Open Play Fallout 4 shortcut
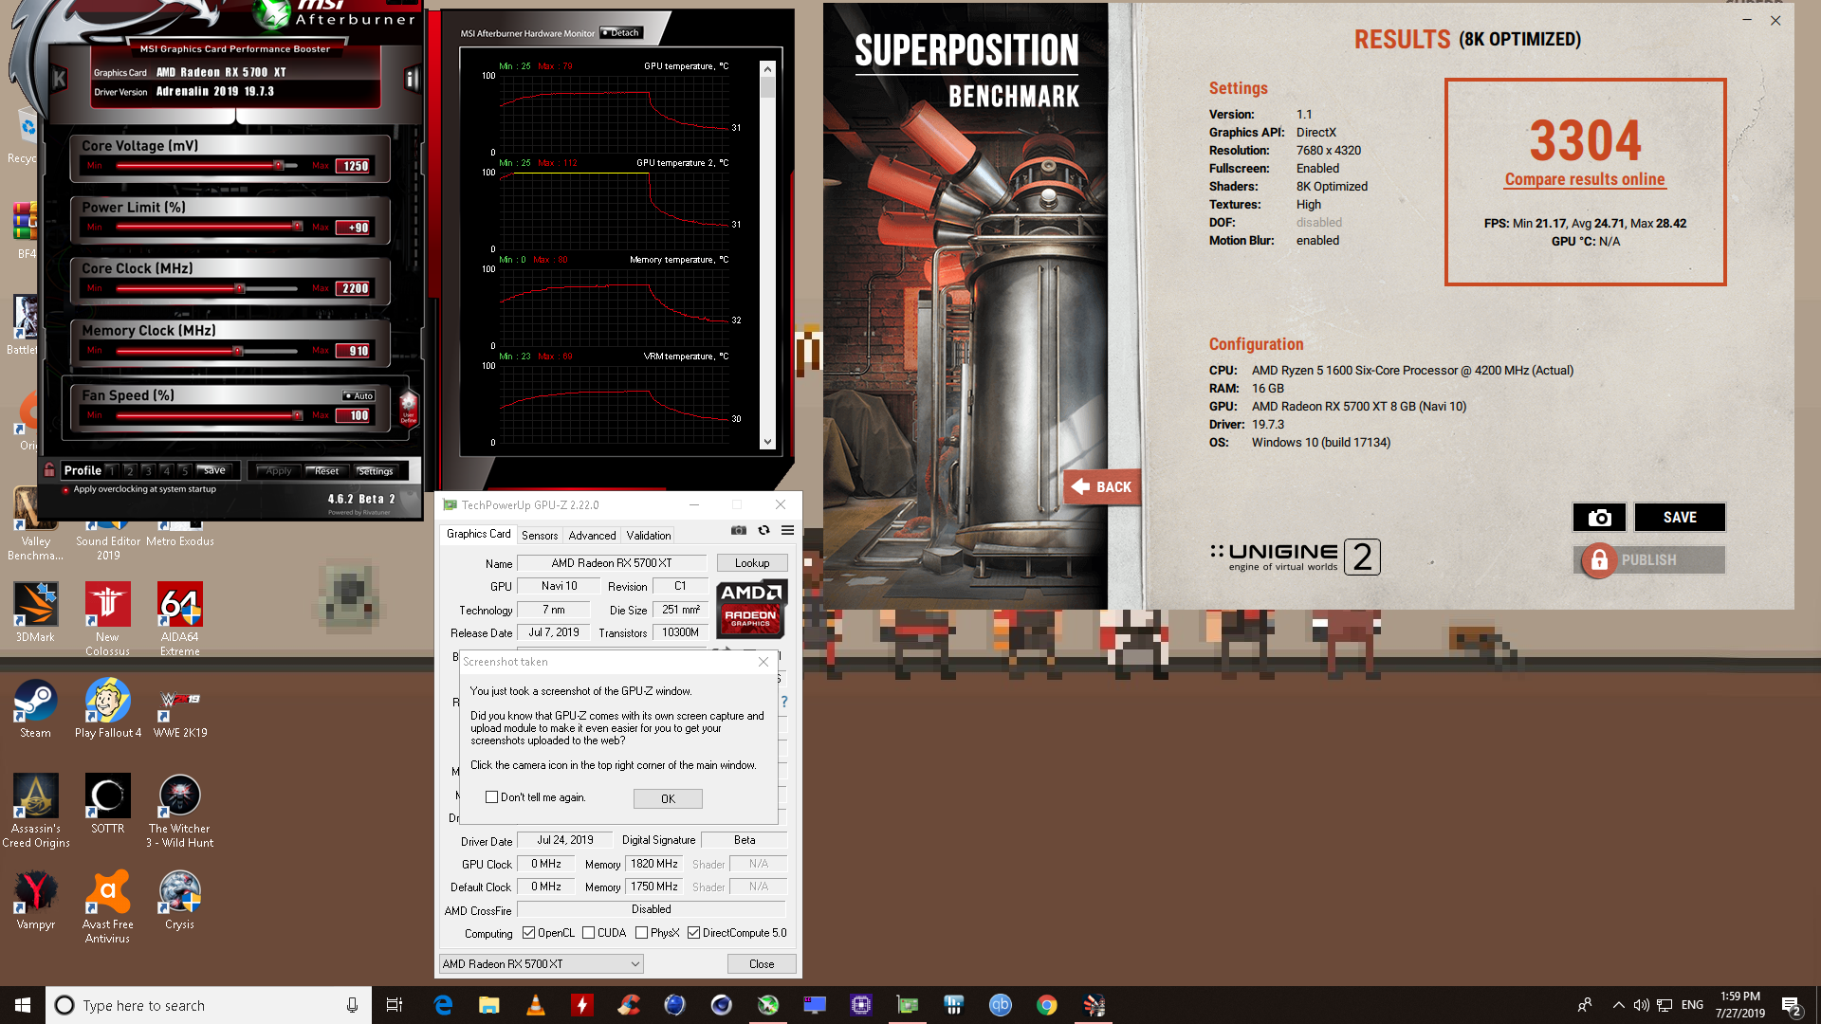 click(x=108, y=708)
